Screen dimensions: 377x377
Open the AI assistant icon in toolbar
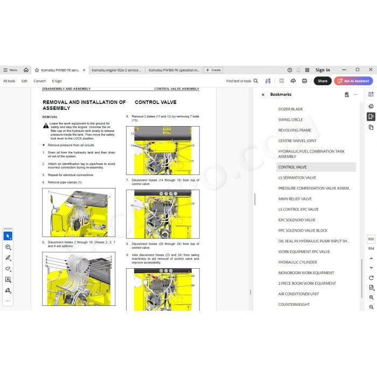click(x=268, y=81)
